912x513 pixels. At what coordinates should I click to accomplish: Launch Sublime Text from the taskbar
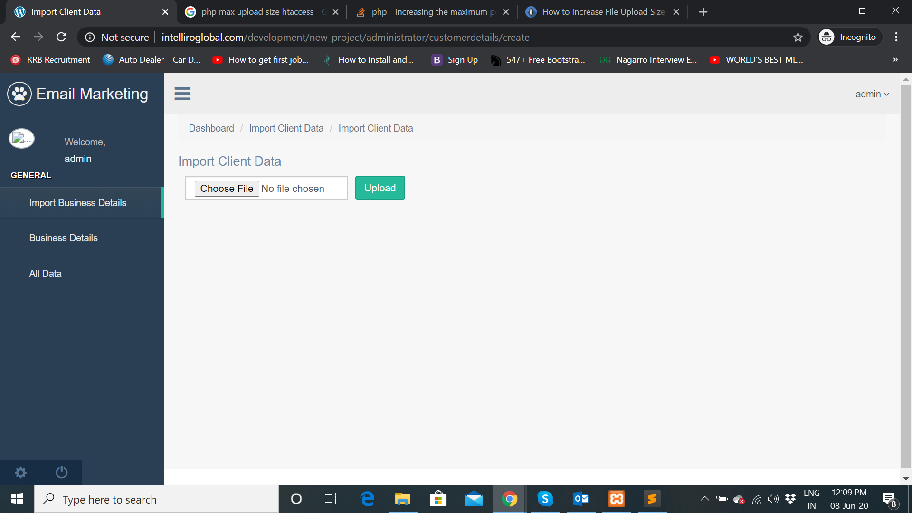652,499
